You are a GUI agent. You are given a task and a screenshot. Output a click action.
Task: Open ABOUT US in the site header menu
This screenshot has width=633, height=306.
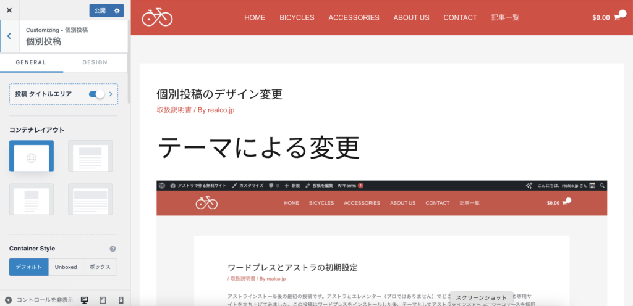(x=411, y=18)
